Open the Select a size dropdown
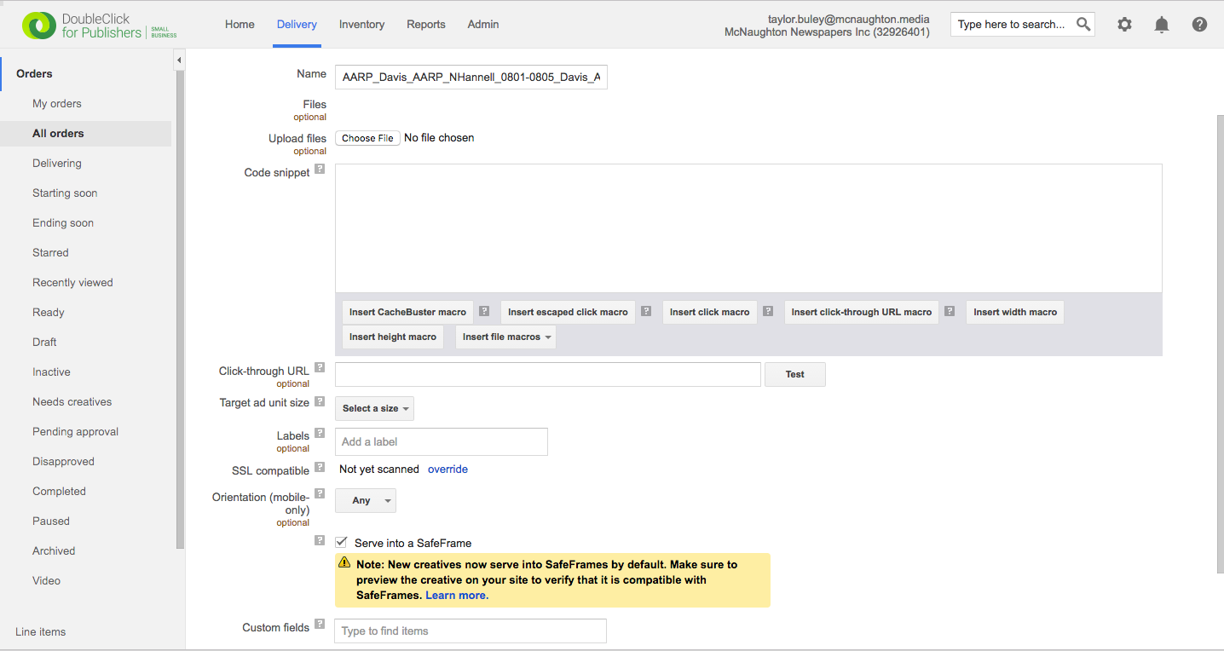The width and height of the screenshot is (1224, 651). [374, 408]
